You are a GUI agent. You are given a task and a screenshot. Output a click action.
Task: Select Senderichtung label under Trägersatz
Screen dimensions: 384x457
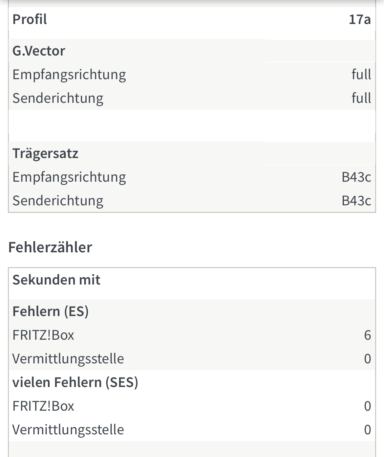click(x=58, y=201)
